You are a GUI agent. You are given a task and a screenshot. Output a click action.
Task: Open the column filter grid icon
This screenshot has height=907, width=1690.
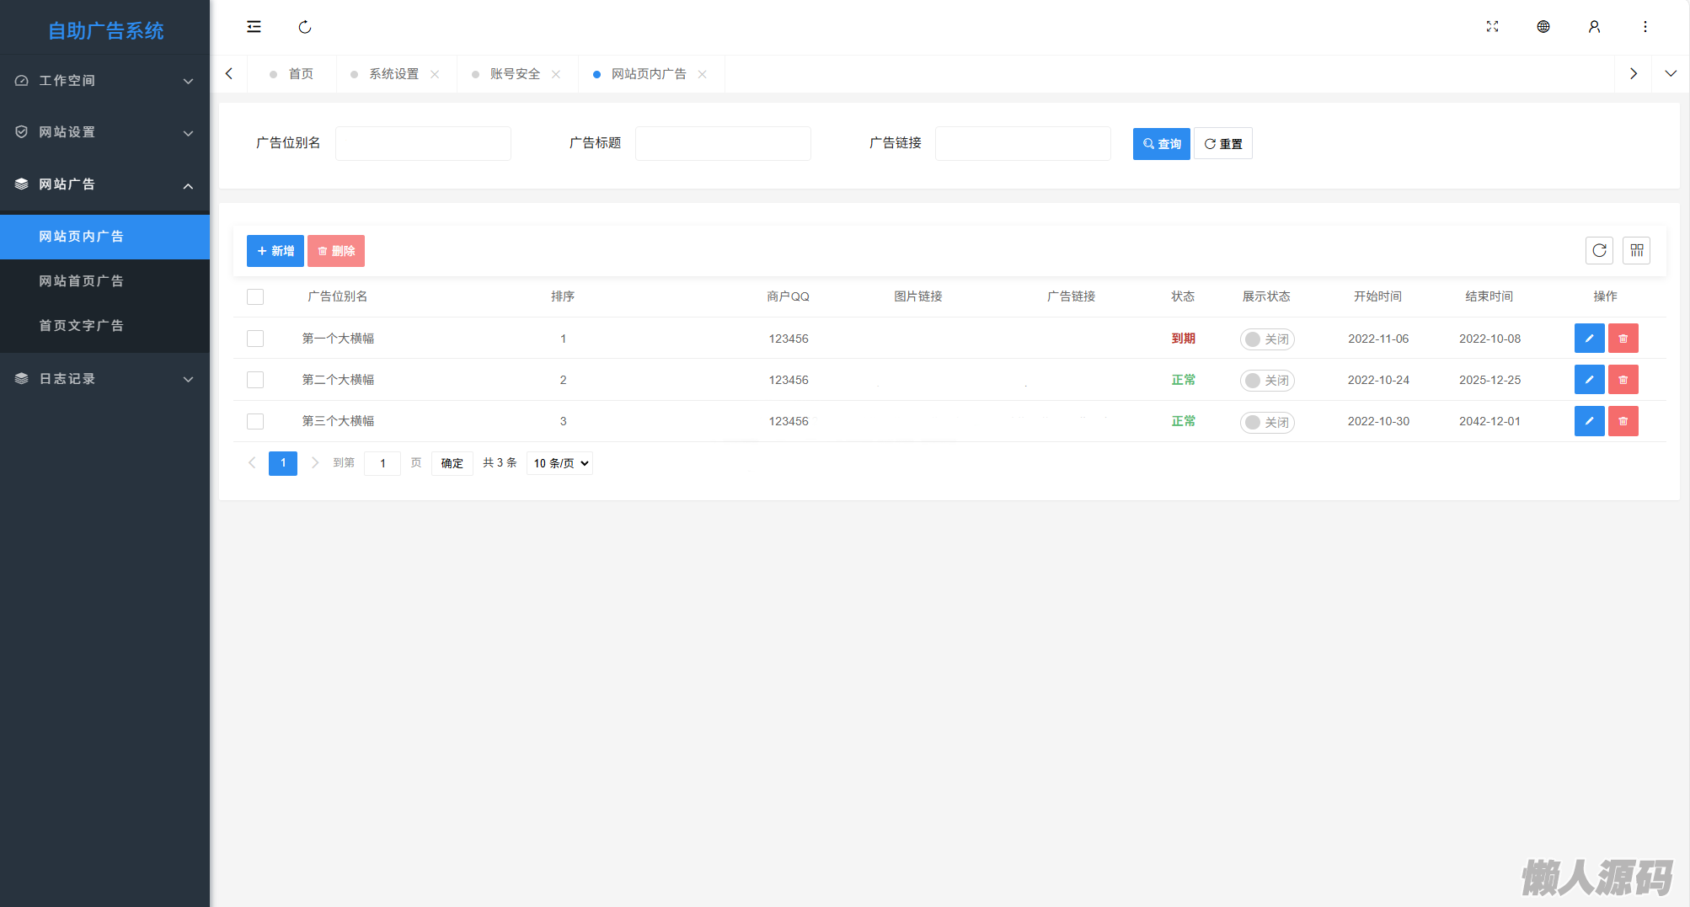pyautogui.click(x=1636, y=250)
